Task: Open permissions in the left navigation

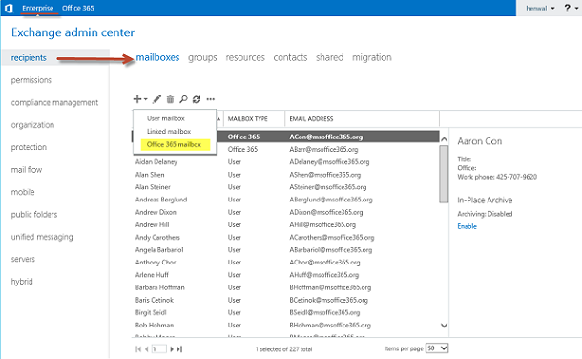Action: pyautogui.click(x=31, y=80)
